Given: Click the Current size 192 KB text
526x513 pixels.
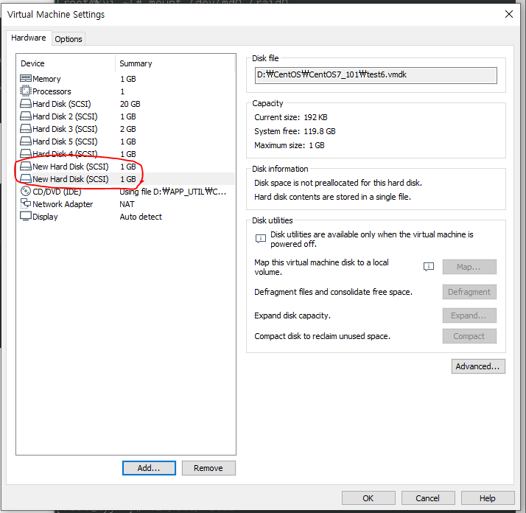Looking at the screenshot, I should [x=291, y=117].
